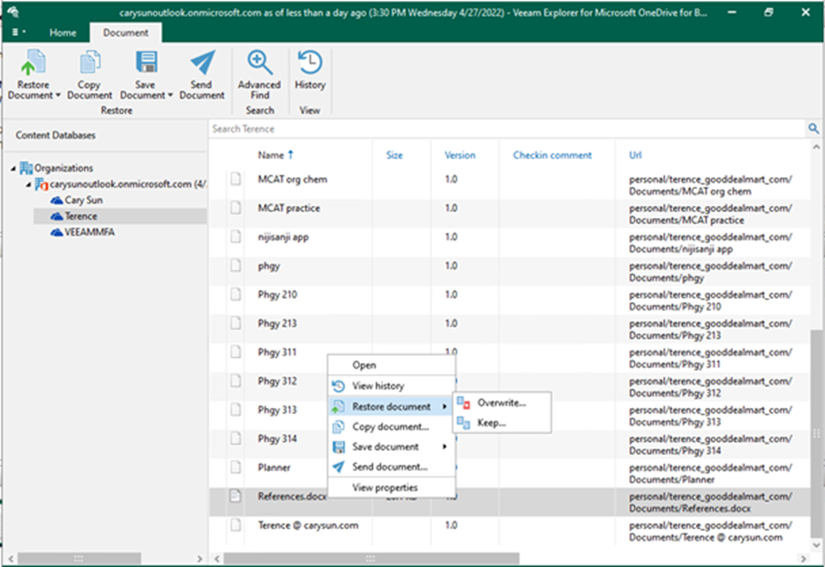Viewport: 825px width, 567px height.
Task: Open the History clock icon
Action: [310, 62]
